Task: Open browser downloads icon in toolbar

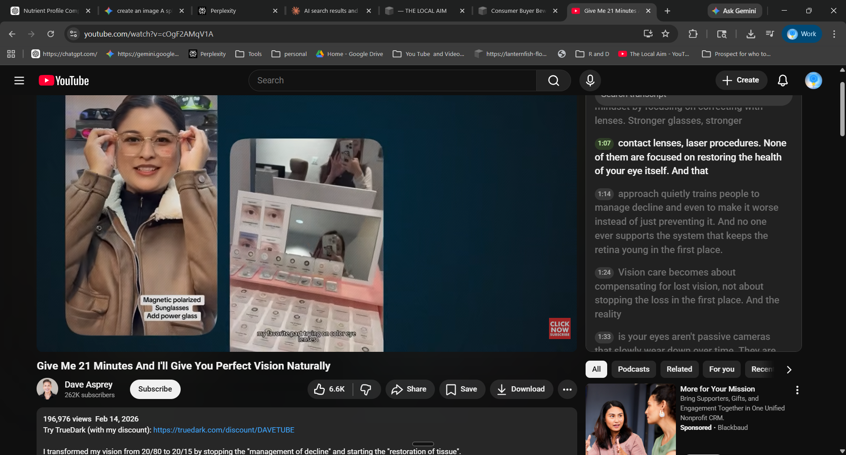Action: point(751,34)
